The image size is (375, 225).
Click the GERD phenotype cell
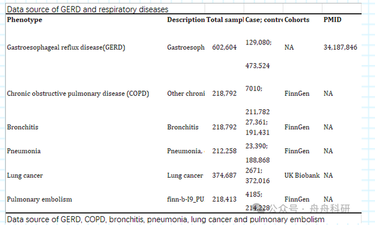tap(66, 47)
